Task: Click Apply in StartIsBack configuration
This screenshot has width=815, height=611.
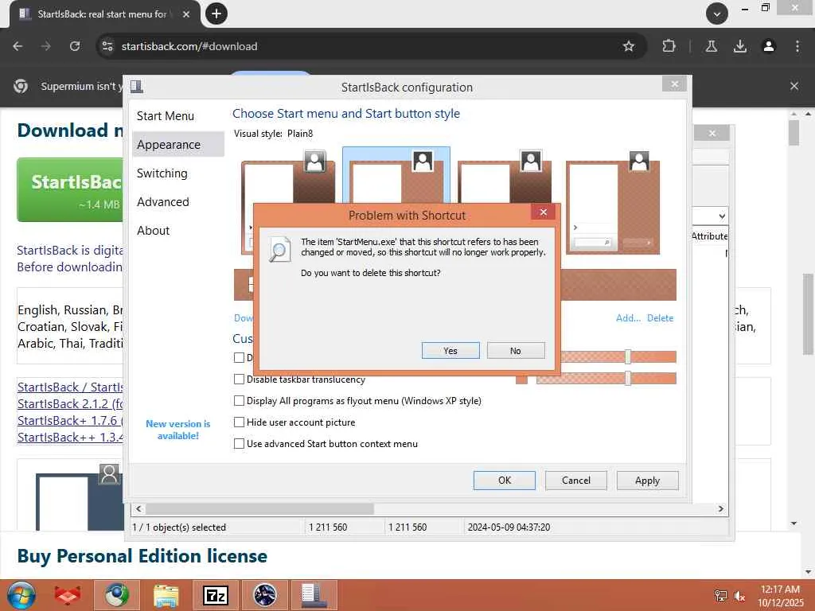Action: point(647,481)
